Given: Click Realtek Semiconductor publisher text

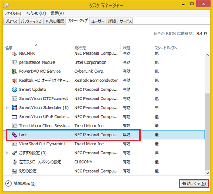Looking at the screenshot, I should 96,81.
